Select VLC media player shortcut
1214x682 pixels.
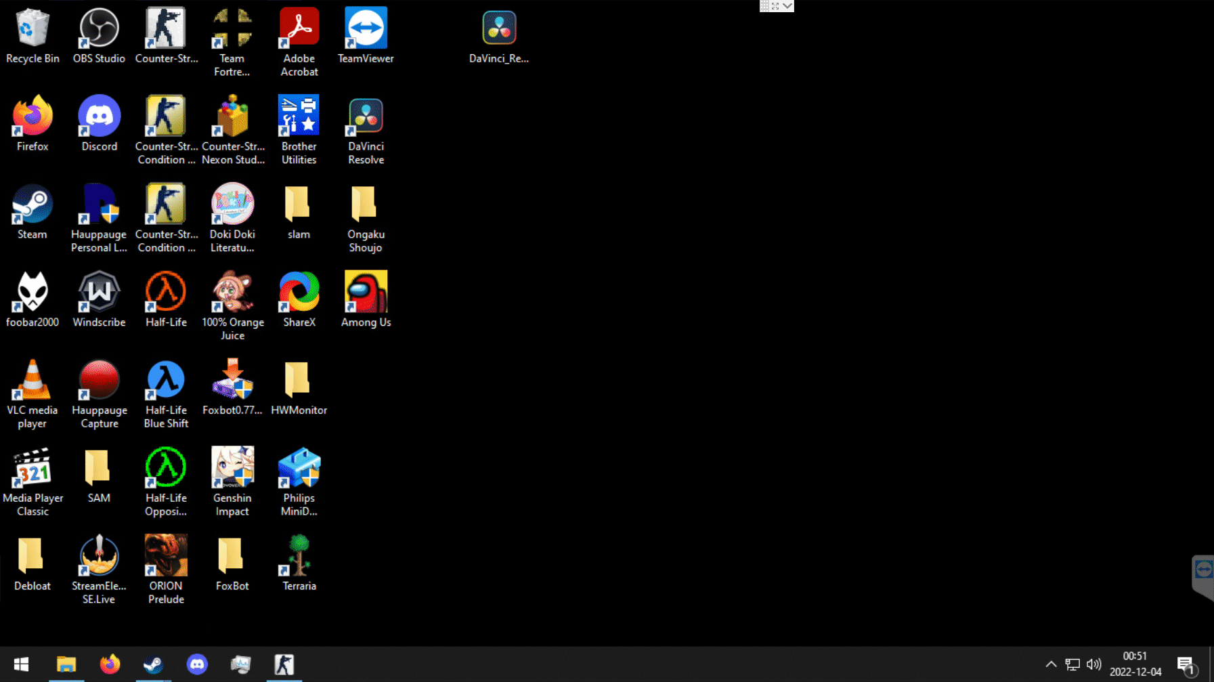[32, 395]
